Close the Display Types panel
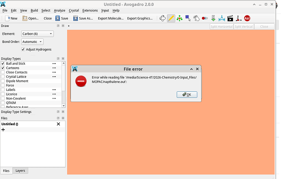281x179 pixels. [x=63, y=59]
